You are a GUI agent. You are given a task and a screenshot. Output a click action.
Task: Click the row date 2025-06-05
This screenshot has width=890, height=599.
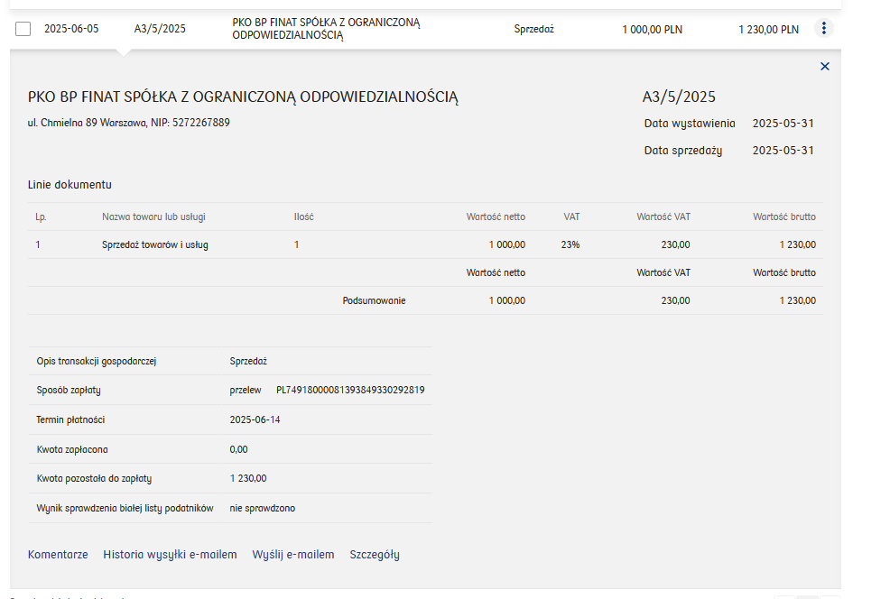tap(71, 28)
